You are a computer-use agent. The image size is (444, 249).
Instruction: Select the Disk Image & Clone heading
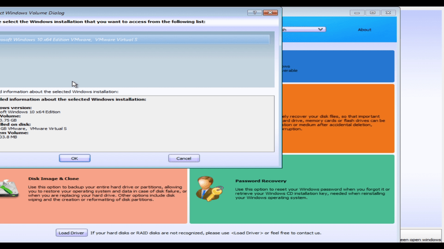(x=53, y=179)
